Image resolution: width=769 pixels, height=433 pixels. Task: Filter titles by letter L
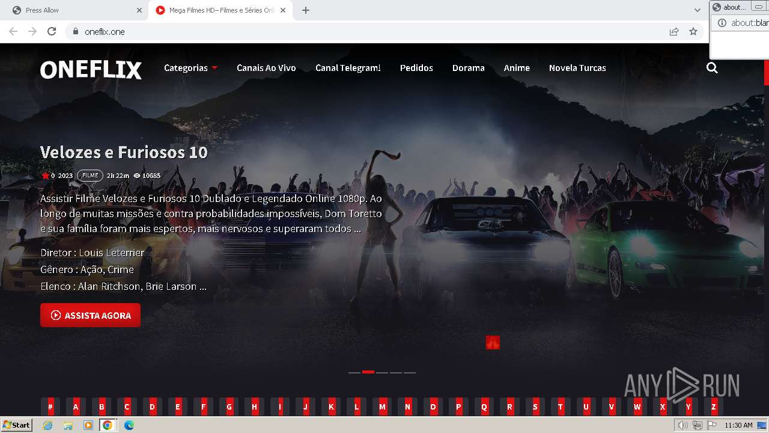[357, 407]
